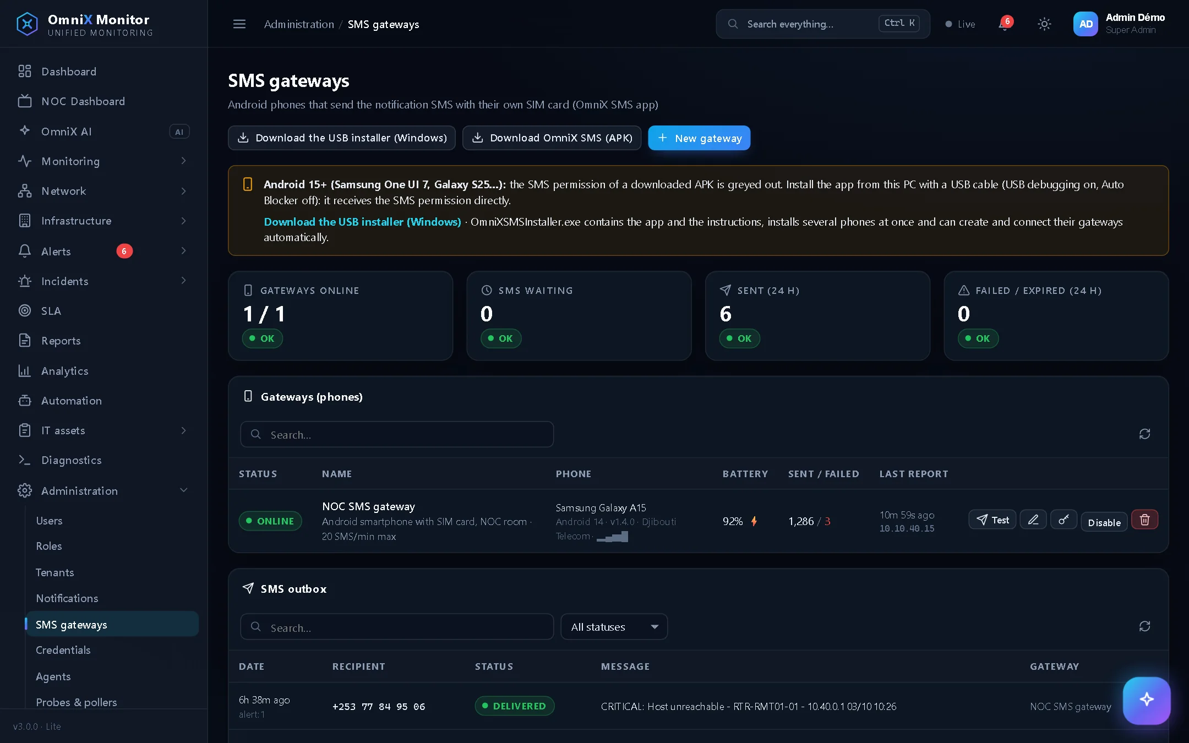Open the floating AI assistant button
1189x743 pixels.
[x=1147, y=700]
